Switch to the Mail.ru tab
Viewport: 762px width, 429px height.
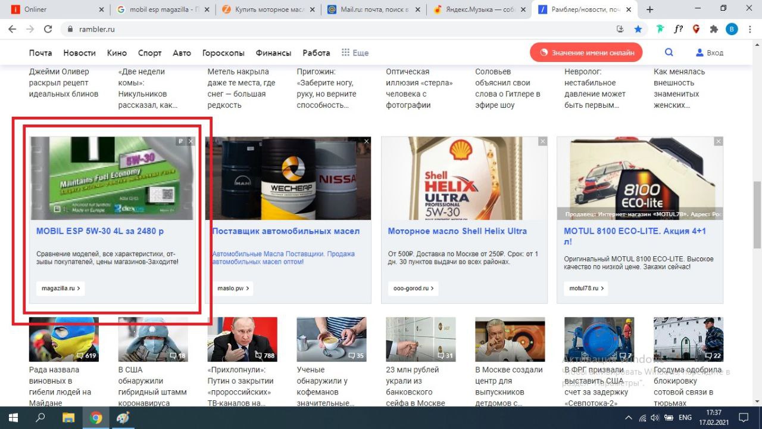374,10
